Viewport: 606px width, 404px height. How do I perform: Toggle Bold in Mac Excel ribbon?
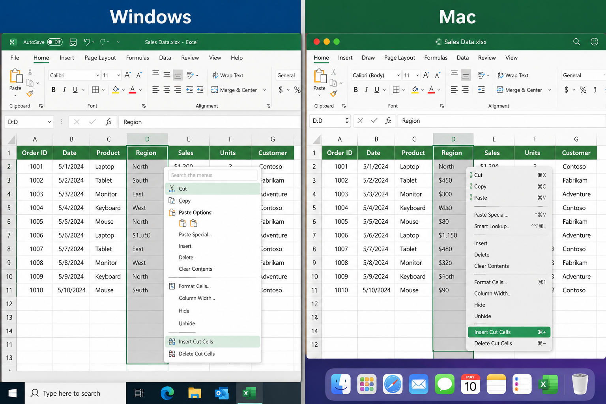click(x=355, y=90)
